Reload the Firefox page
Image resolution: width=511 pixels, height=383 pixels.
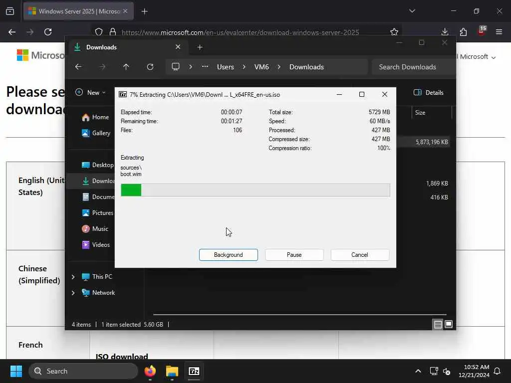(48, 32)
